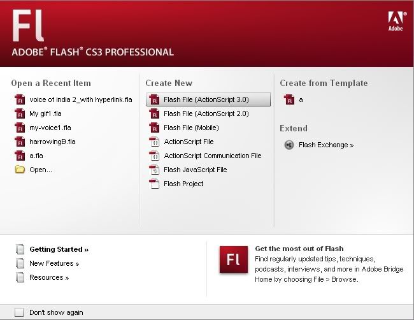
Task: Click the red Fl logo beside Get the most out of Flash
Action: (x=234, y=259)
